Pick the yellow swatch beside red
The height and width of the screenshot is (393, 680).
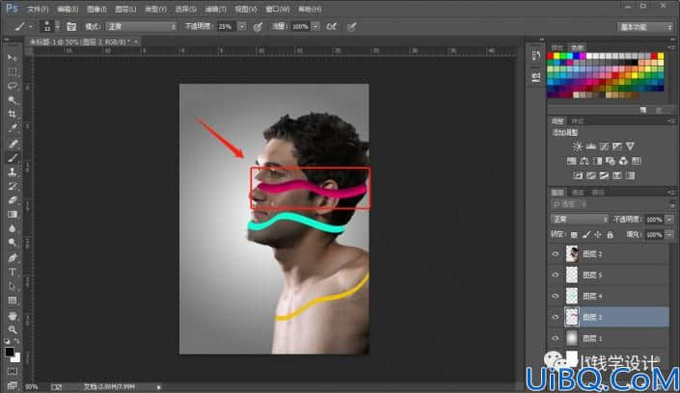[557, 56]
